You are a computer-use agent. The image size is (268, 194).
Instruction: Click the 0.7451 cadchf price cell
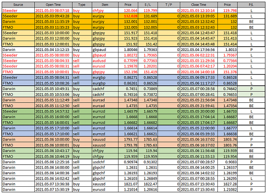click(x=128, y=89)
